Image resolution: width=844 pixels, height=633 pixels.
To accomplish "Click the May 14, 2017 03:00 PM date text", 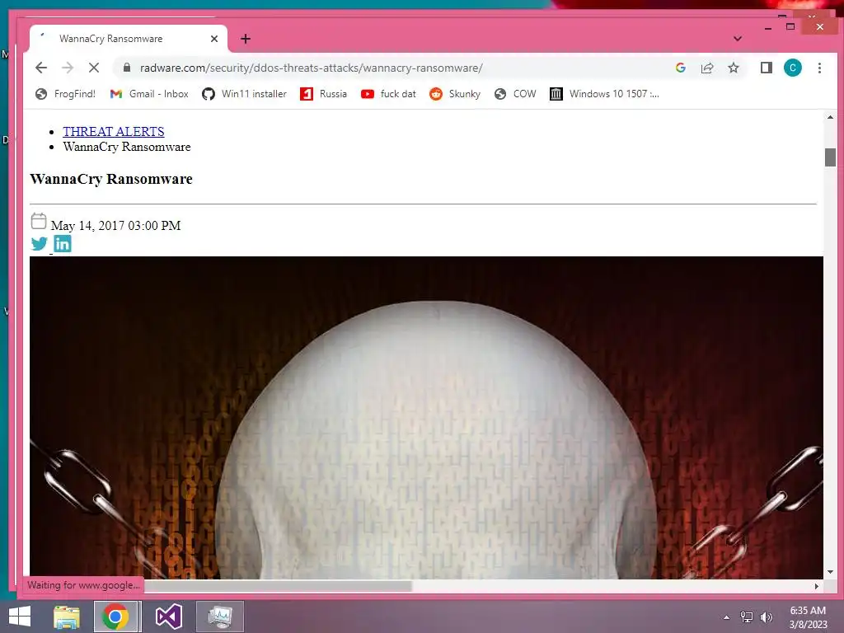I will click(x=115, y=226).
